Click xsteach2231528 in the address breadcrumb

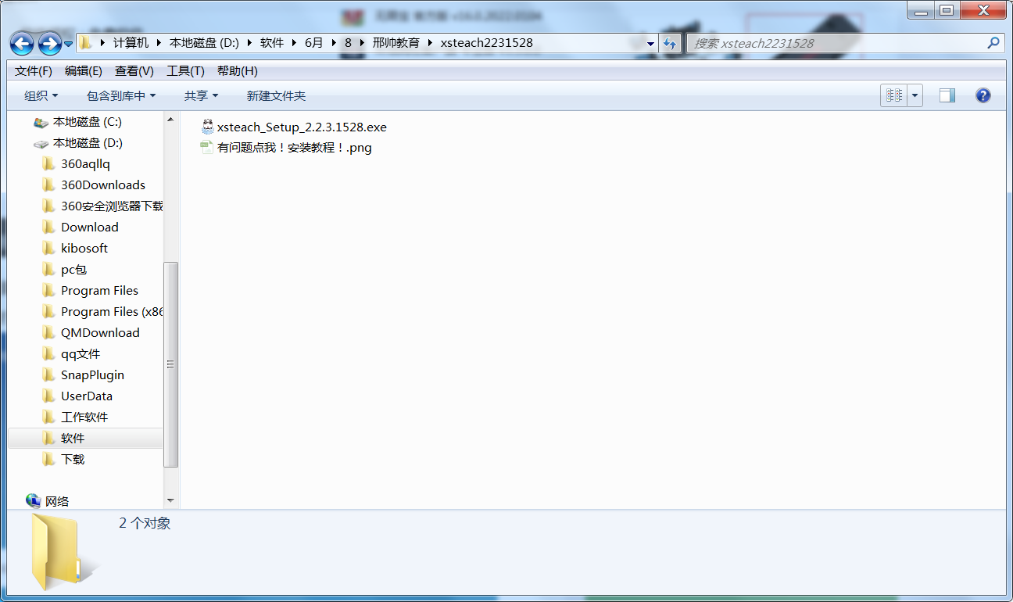click(486, 43)
